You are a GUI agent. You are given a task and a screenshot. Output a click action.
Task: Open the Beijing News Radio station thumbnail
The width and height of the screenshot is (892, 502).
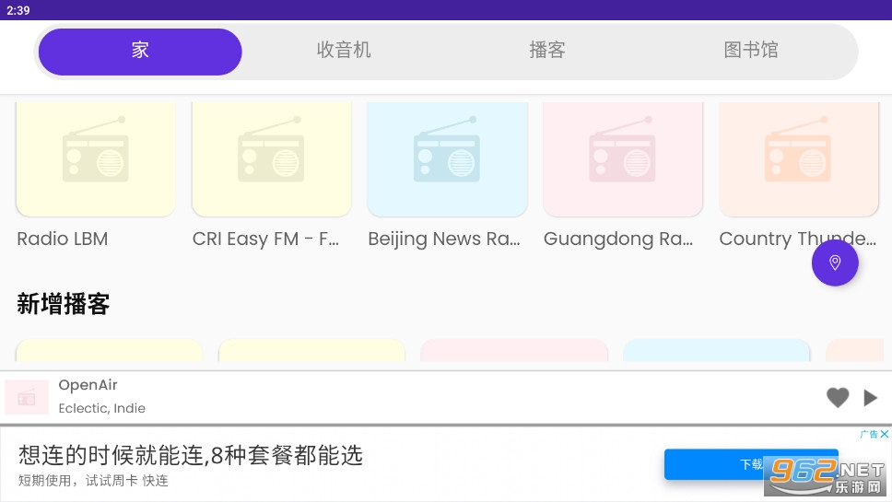[447, 158]
